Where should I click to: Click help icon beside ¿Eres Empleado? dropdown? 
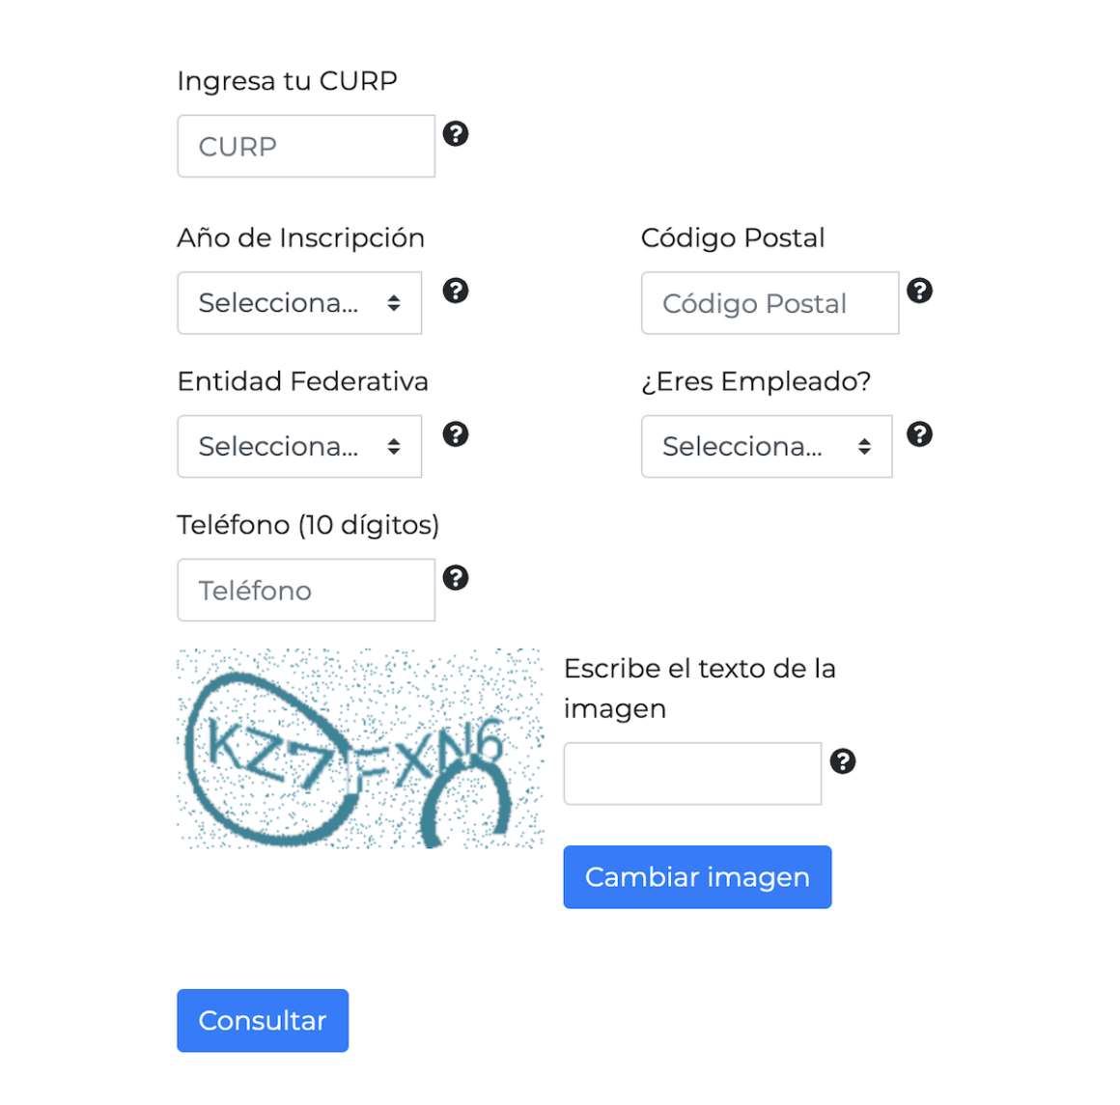tap(920, 434)
